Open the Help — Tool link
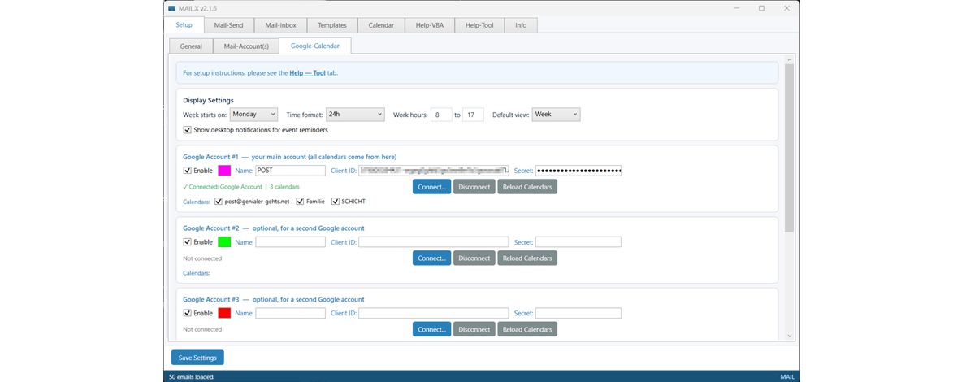This screenshot has height=382, width=975. click(308, 72)
